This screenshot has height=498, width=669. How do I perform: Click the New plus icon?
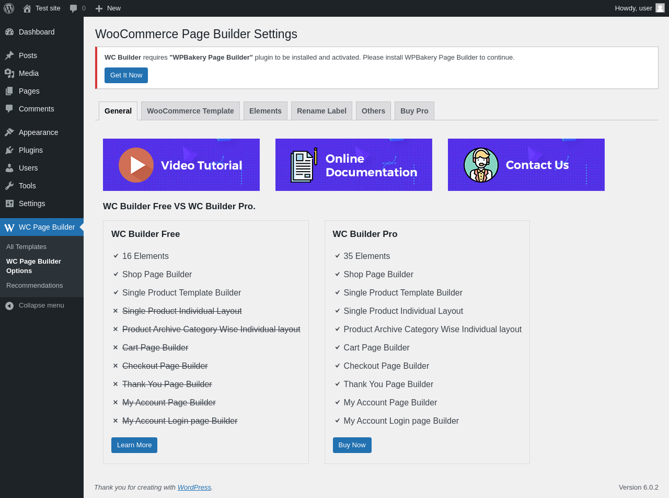point(99,8)
